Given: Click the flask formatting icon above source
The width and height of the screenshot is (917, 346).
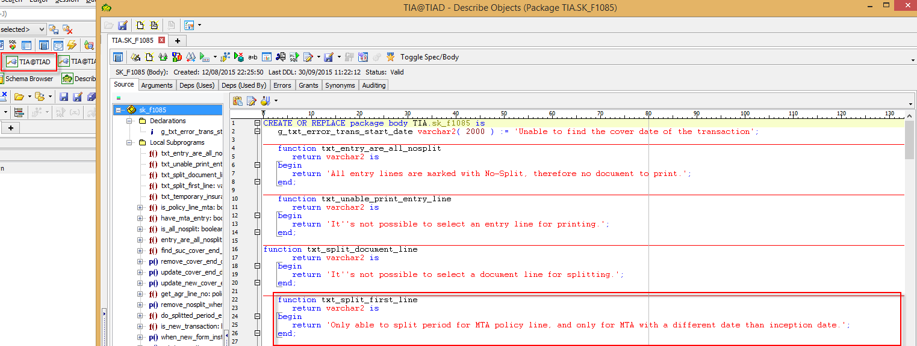Looking at the screenshot, I should click(x=265, y=100).
